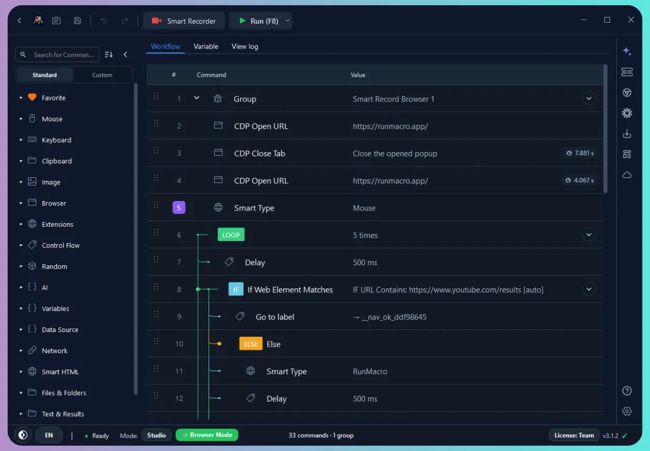Select the ELSE row 10
Image resolution: width=650 pixels, height=451 pixels.
375,344
